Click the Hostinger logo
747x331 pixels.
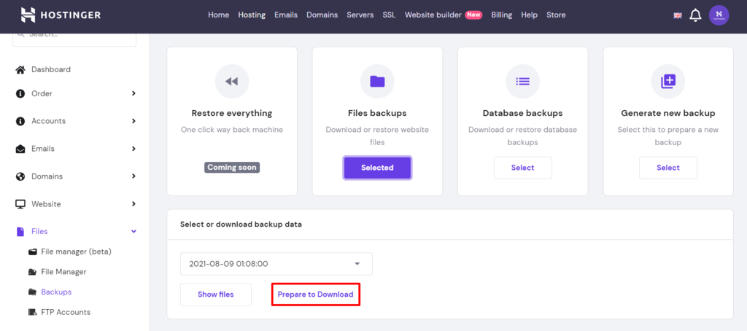pos(61,15)
